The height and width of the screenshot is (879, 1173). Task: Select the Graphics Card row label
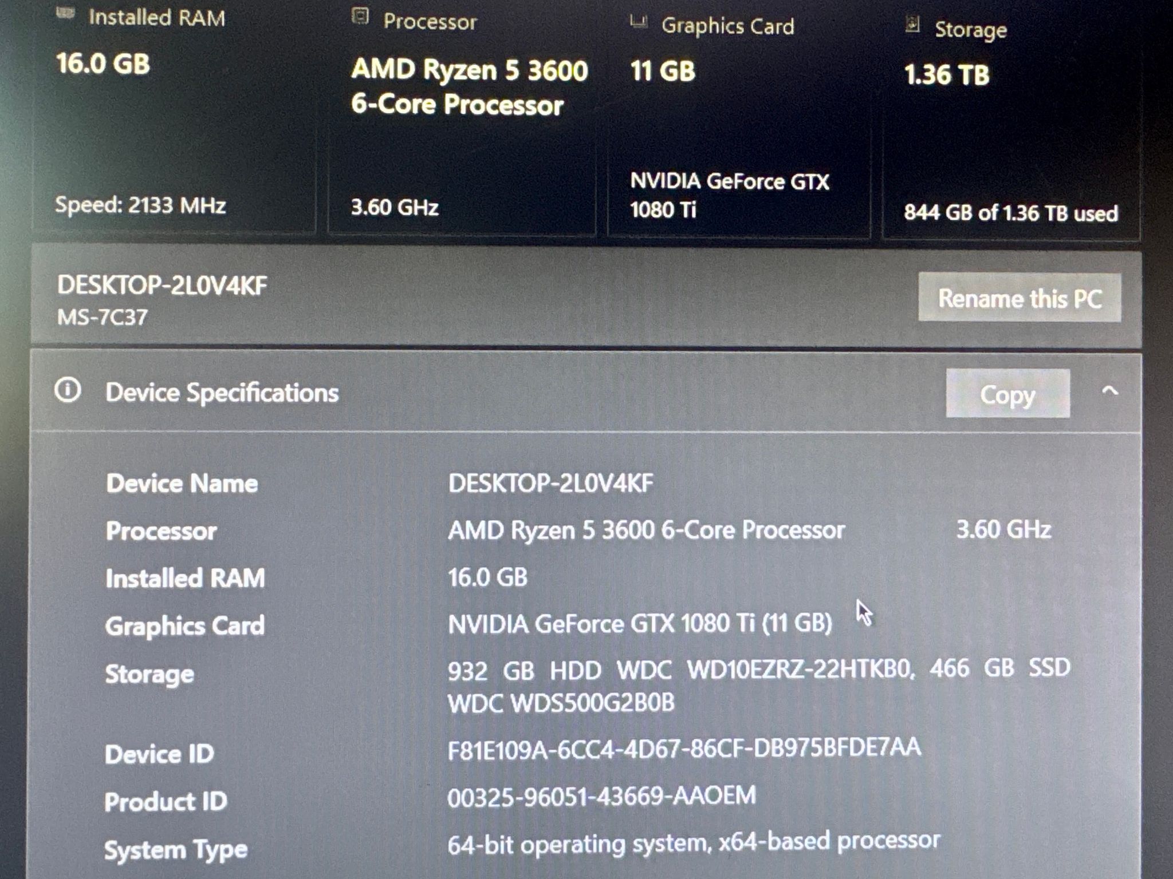185,626
